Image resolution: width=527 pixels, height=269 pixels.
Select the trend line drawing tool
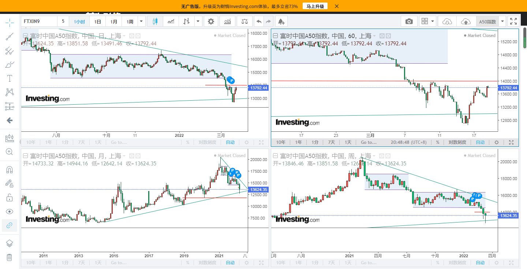[10, 37]
